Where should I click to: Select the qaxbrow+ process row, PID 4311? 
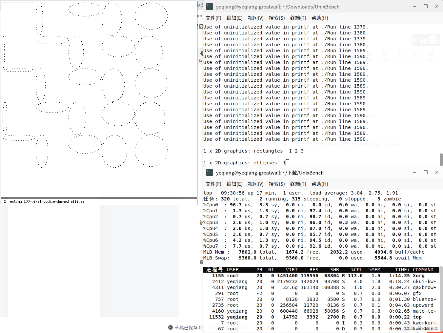coord(321,287)
